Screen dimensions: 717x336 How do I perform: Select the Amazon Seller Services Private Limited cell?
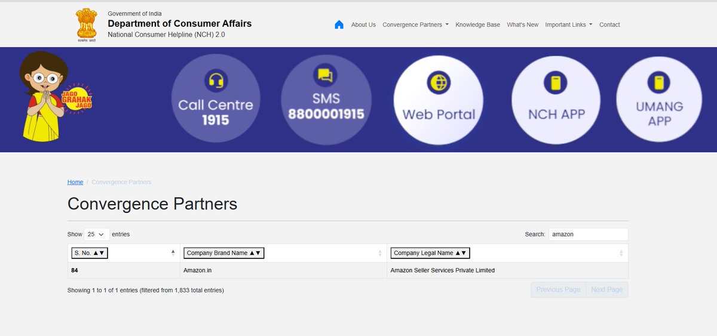coord(507,270)
